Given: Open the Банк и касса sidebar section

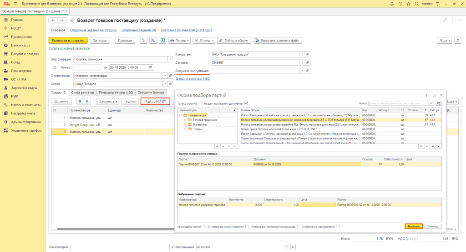Looking at the screenshot, I should point(20,46).
